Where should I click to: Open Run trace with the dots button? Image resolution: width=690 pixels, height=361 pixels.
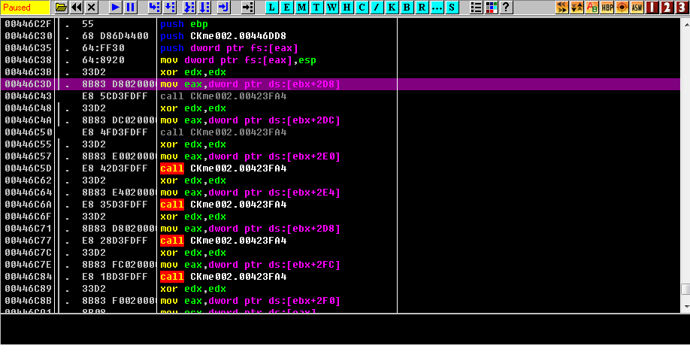tap(437, 7)
